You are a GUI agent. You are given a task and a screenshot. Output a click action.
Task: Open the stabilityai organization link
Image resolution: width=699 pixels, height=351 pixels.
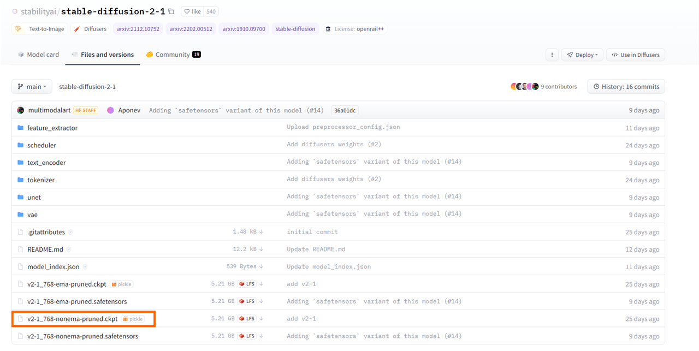click(x=38, y=11)
